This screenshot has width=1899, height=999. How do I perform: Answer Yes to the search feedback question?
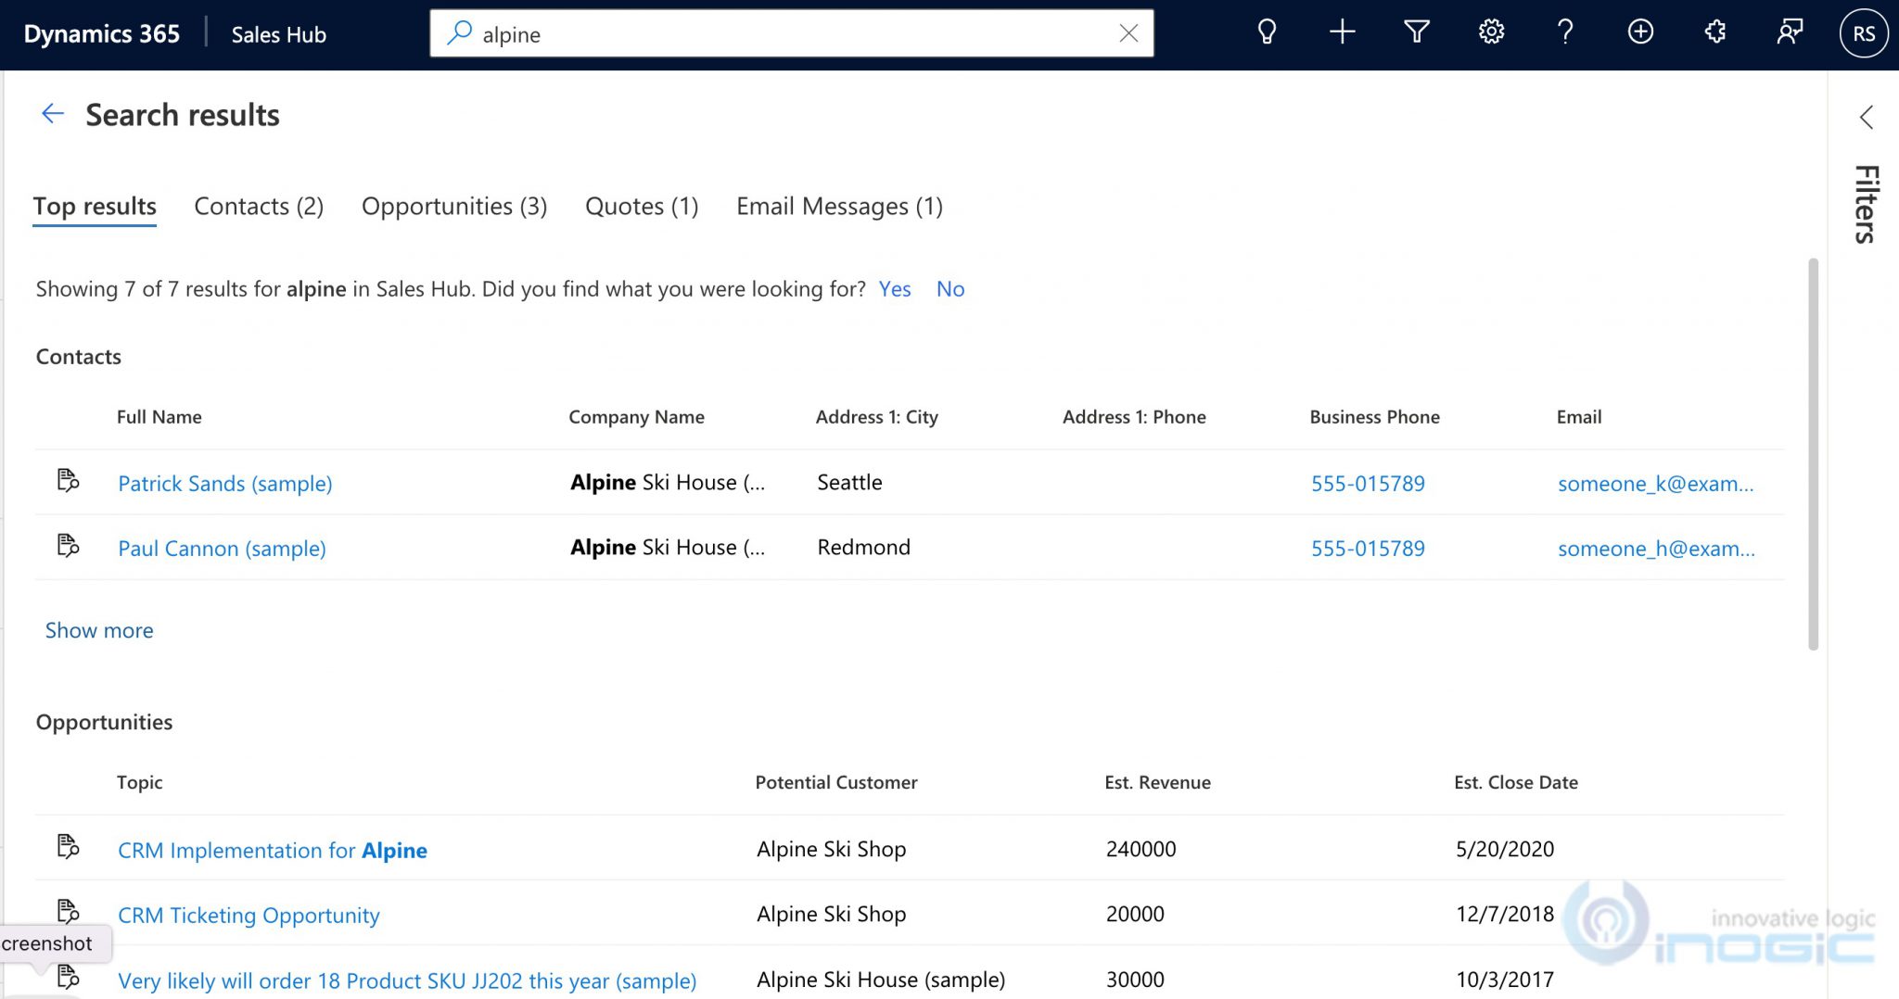coord(894,289)
